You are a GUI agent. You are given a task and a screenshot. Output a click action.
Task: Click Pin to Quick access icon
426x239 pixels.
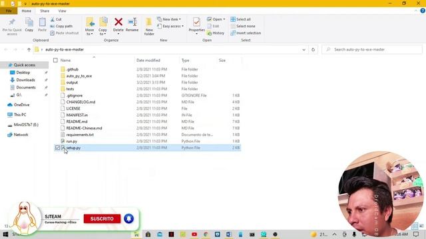[12, 27]
